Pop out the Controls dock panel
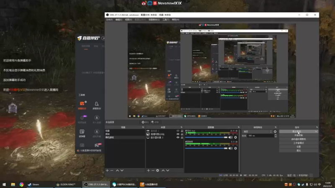 317,127
